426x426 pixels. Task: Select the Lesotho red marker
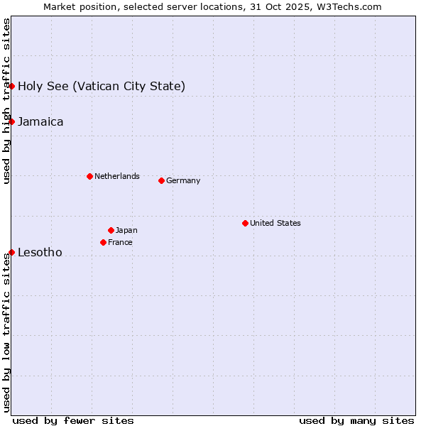(x=12, y=252)
